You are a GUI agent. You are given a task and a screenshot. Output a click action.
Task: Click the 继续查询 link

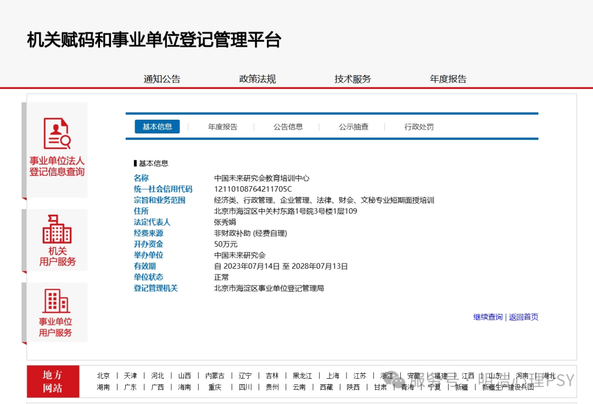tap(488, 317)
